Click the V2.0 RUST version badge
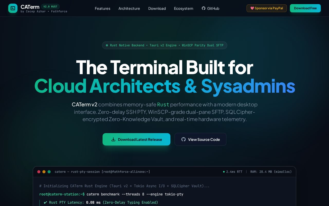The width and height of the screenshot is (329, 206). (50, 7)
